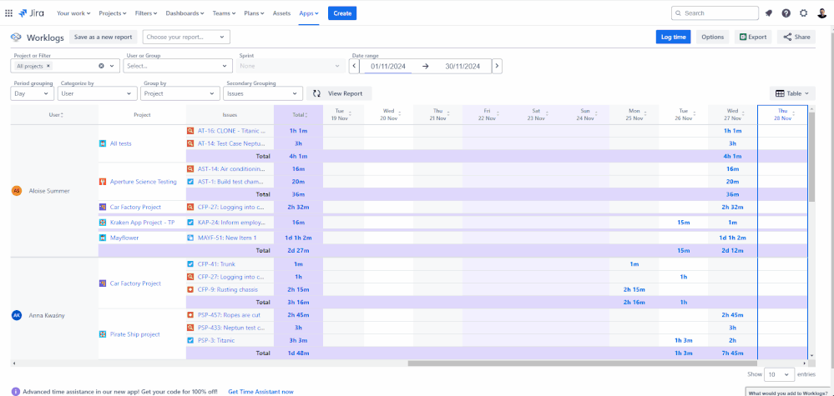The image size is (834, 396).
Task: Change the Show entries count dropdown
Action: [x=779, y=374]
